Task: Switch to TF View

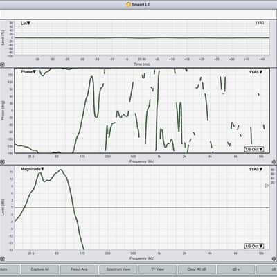Action: point(157,269)
